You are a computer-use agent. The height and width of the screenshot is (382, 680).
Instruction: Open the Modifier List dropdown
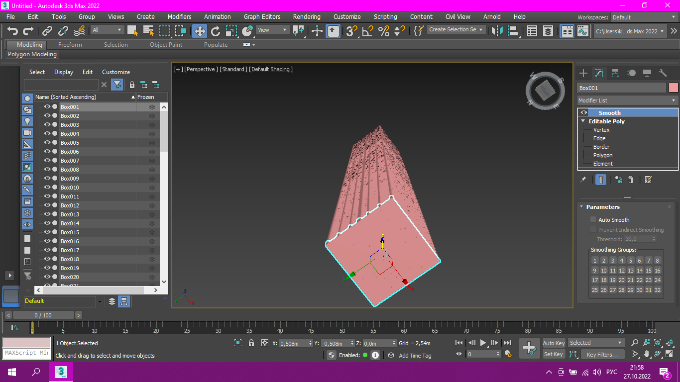click(627, 100)
